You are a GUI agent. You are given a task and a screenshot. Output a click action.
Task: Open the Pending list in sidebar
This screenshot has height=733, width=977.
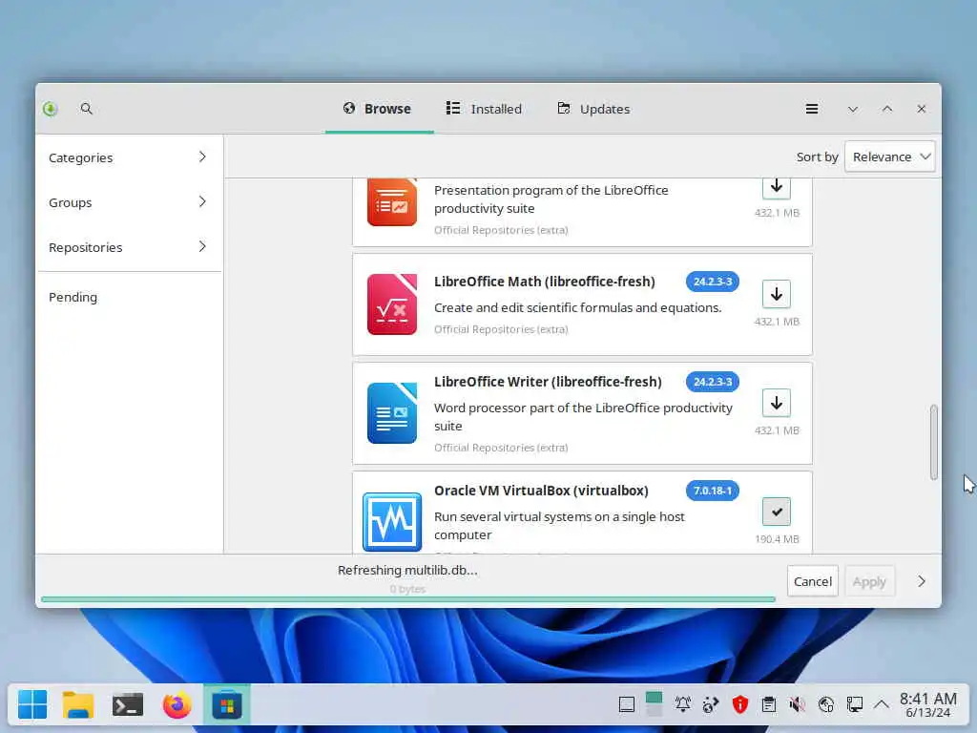(129, 298)
